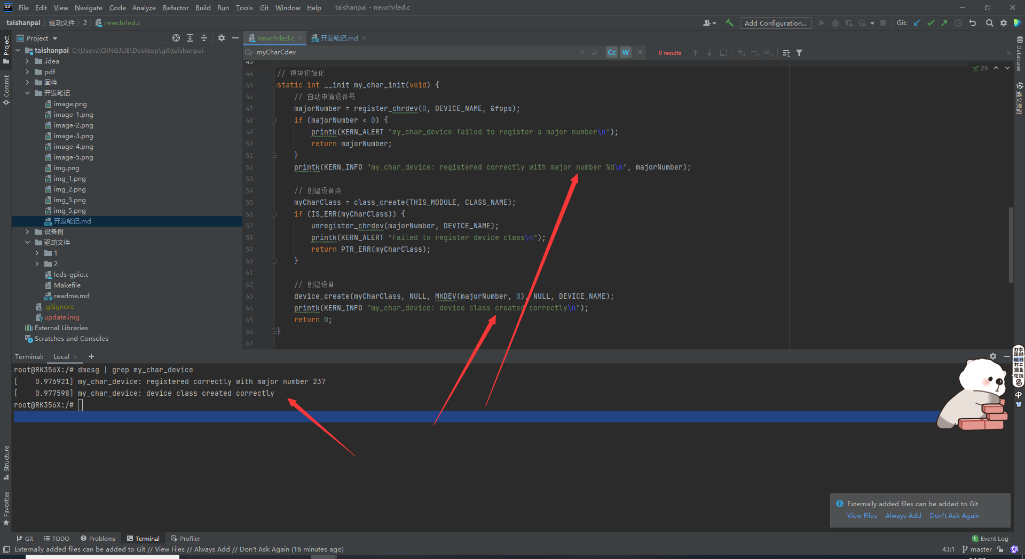The width and height of the screenshot is (1025, 559).
Task: Add a new terminal session tab
Action: 91,356
